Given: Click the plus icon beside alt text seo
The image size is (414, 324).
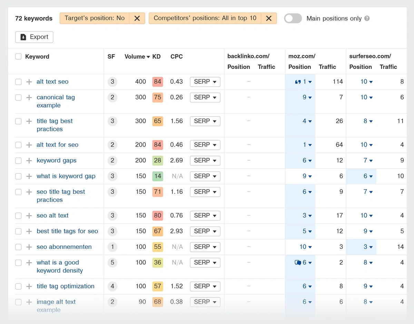Looking at the screenshot, I should (x=29, y=82).
